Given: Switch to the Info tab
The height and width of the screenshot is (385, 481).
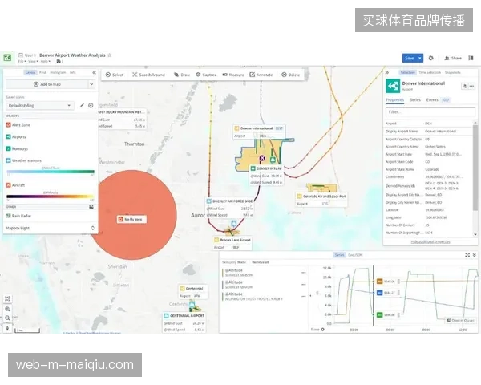Looking at the screenshot, I should tap(73, 72).
